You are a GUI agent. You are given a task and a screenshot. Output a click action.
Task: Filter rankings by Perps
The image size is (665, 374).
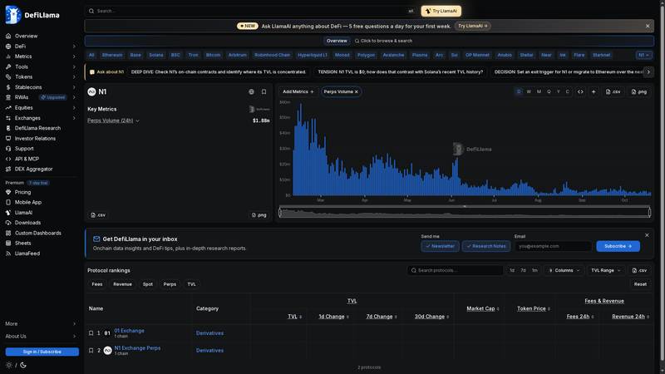coord(170,284)
